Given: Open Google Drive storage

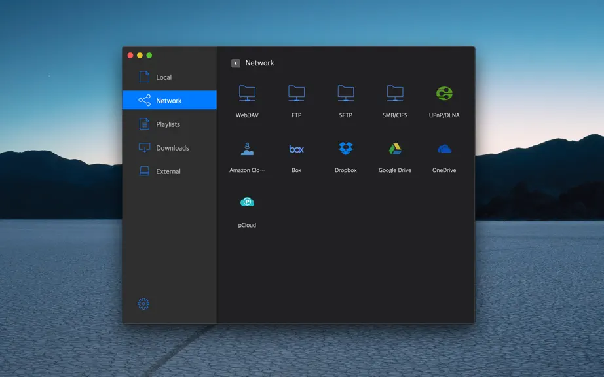Looking at the screenshot, I should click(395, 149).
